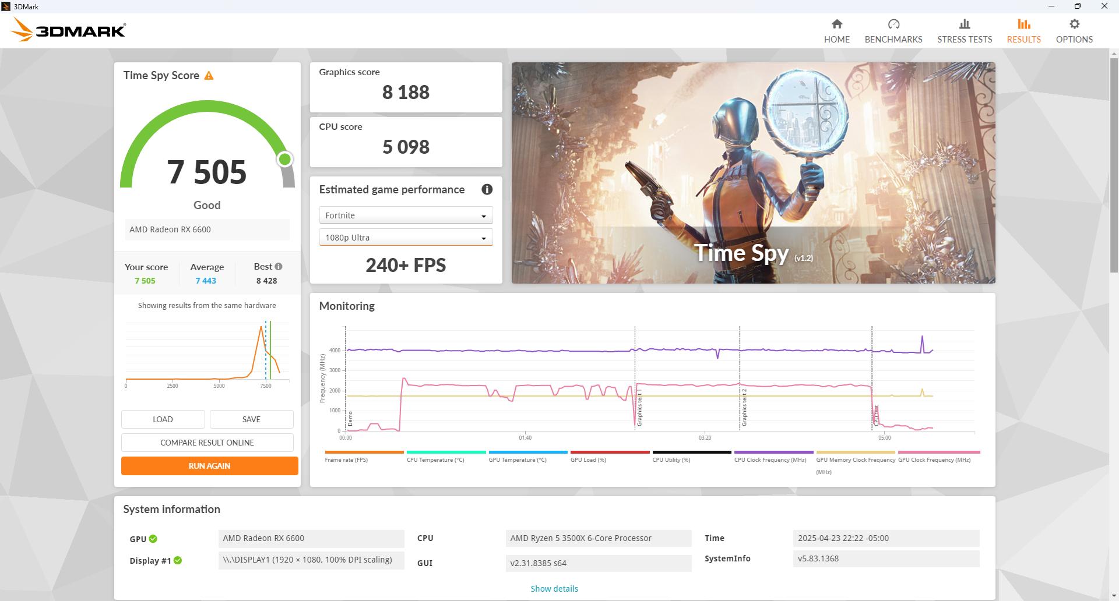
Task: Click the Display #1 green checkmark
Action: tap(178, 560)
